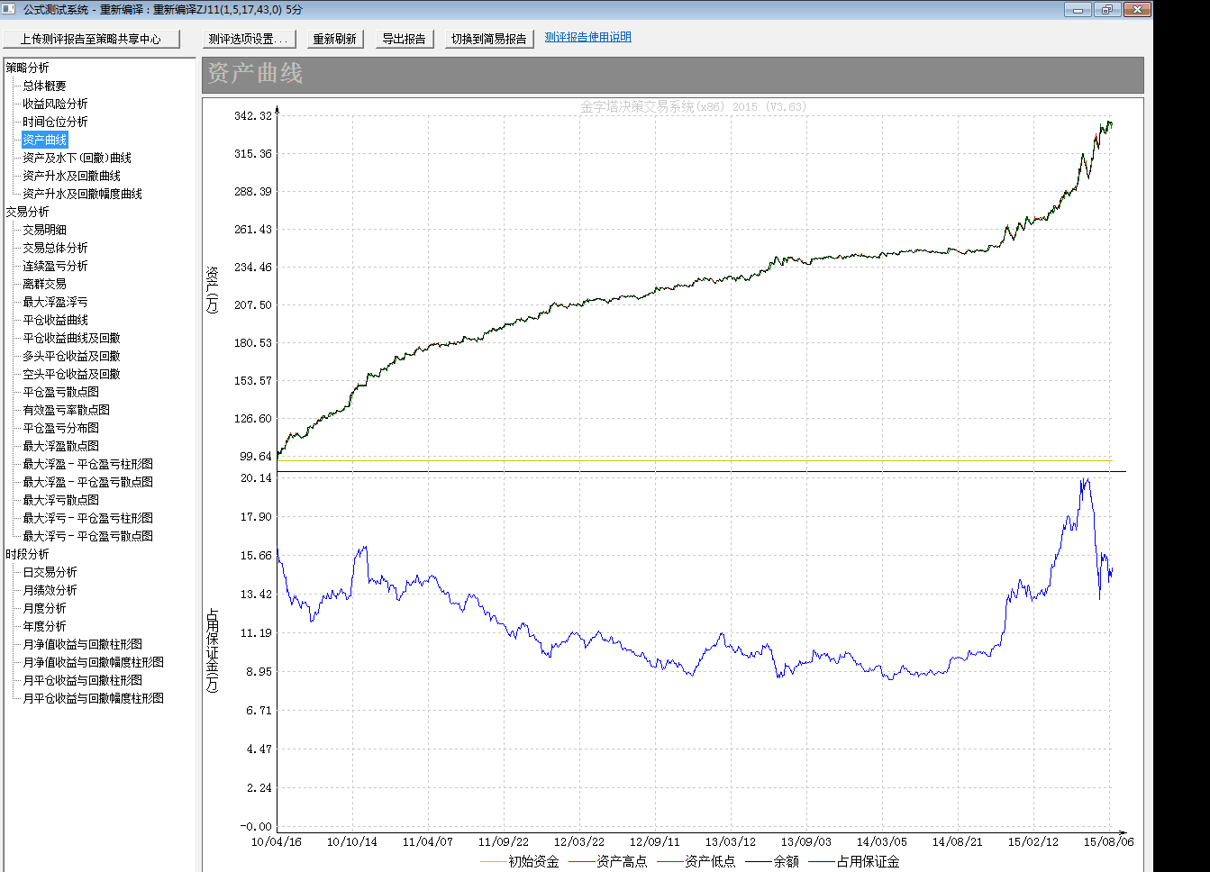Select 总体概要 in the strategy tree
The height and width of the screenshot is (872, 1210).
(44, 86)
